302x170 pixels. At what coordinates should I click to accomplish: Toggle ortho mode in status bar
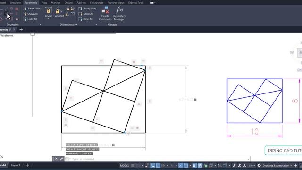[158, 165]
